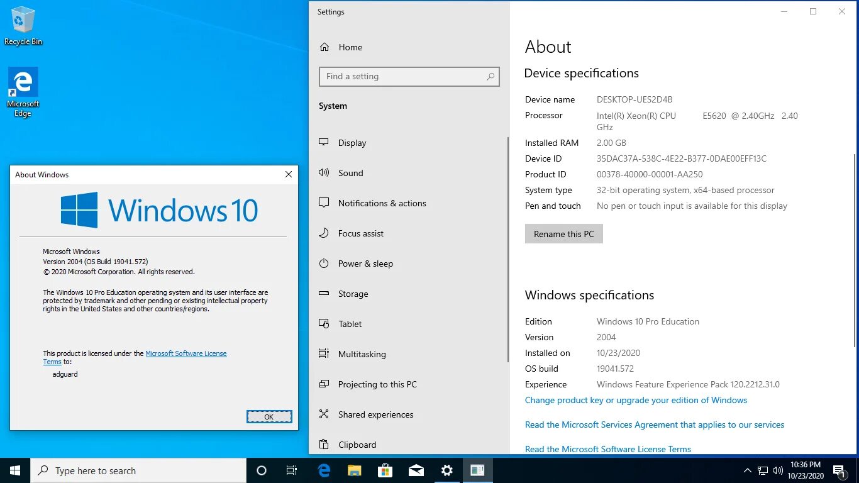Open File Explorer from the taskbar
The width and height of the screenshot is (859, 483).
355,470
